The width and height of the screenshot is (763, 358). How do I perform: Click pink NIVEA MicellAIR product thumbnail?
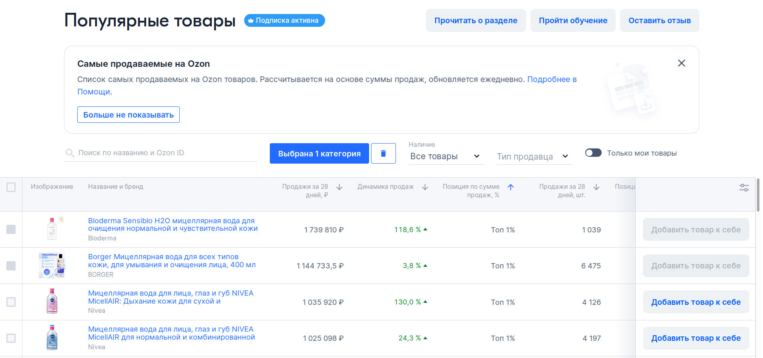click(52, 301)
